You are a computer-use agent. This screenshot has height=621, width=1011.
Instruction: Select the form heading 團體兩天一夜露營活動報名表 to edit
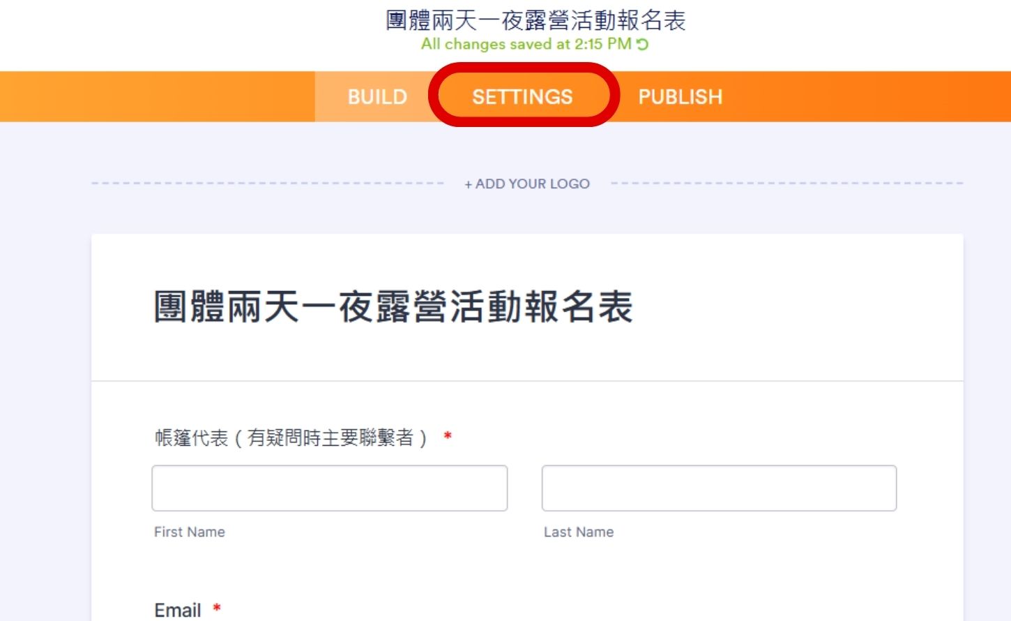393,307
